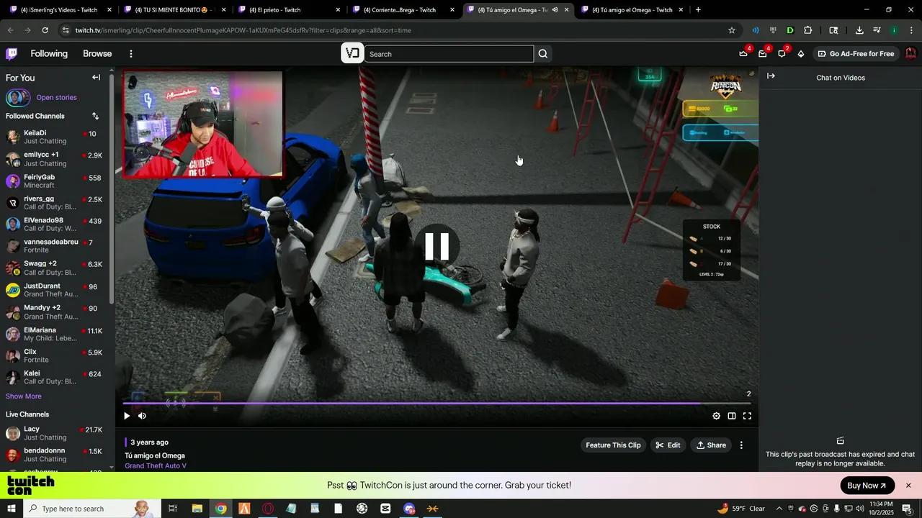Seek along the purple clip progress bar

[437, 404]
